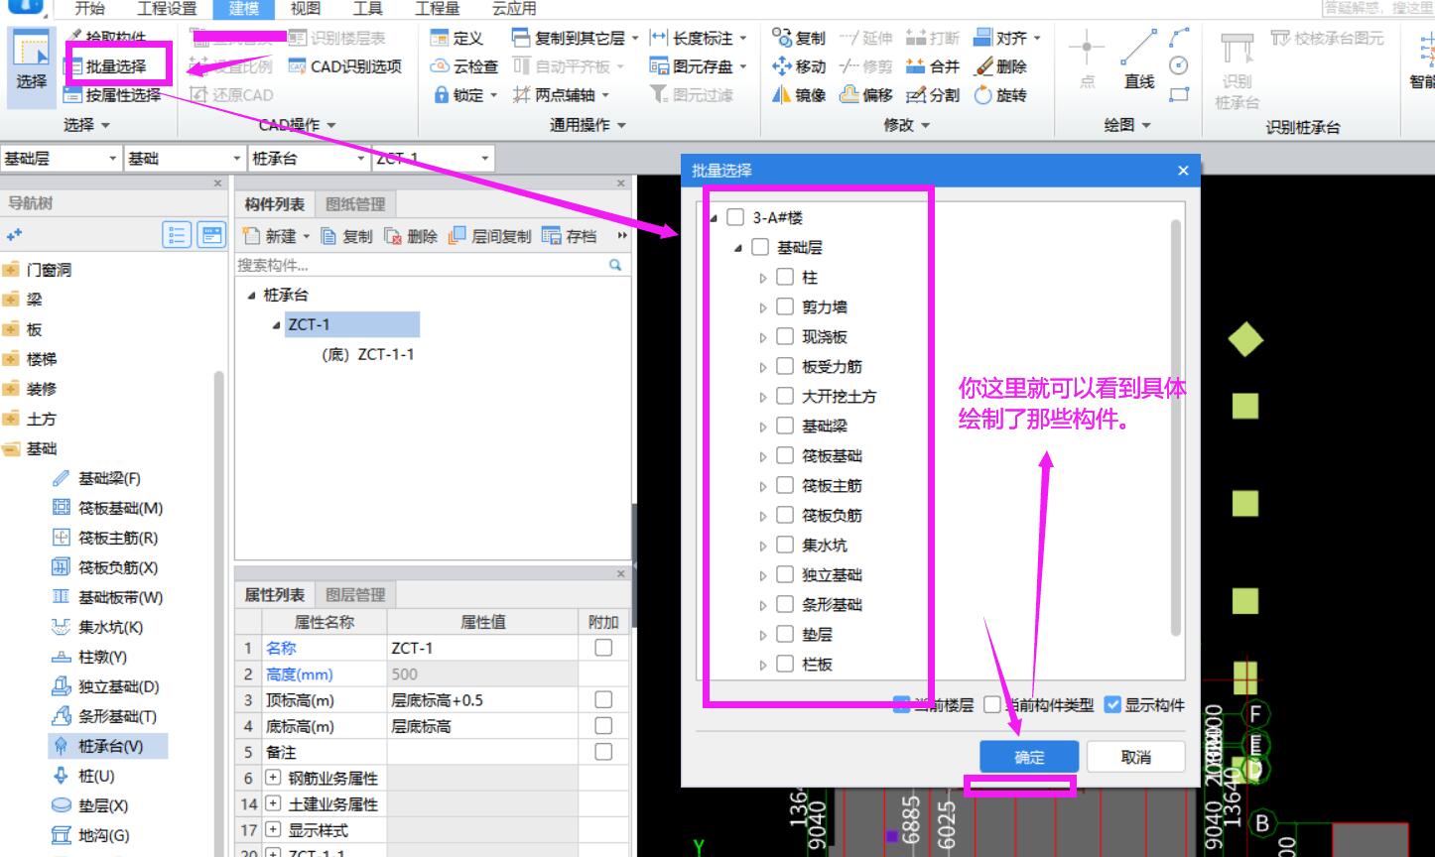1435x857 pixels.
Task: Click the 偏移 offset tool
Action: point(866,95)
